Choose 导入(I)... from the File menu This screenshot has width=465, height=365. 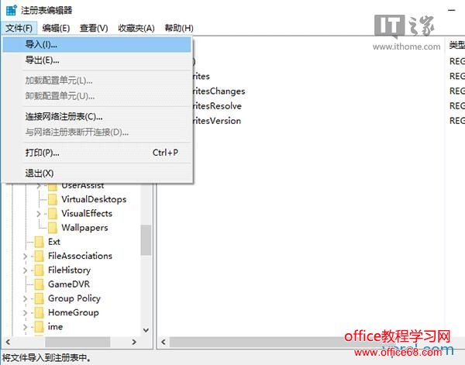pyautogui.click(x=97, y=44)
